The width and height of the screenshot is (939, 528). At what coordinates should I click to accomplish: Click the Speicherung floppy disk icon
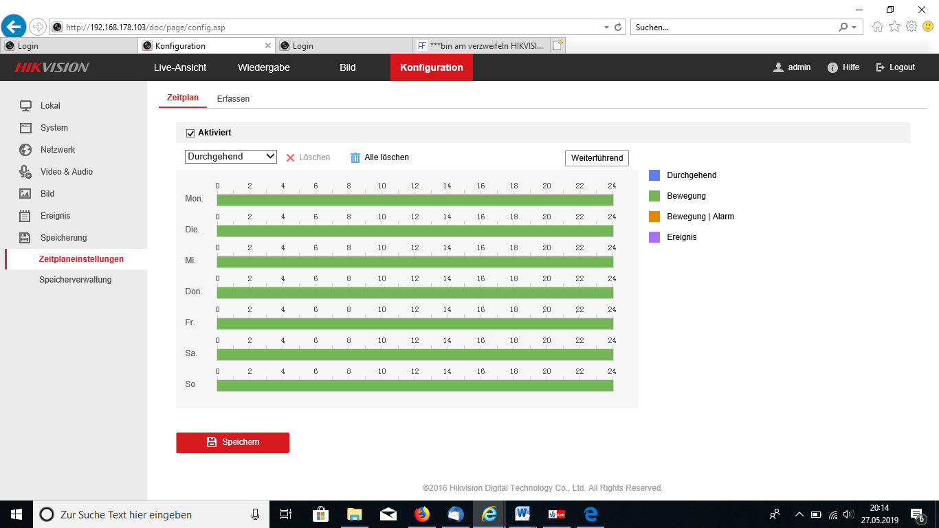point(25,238)
